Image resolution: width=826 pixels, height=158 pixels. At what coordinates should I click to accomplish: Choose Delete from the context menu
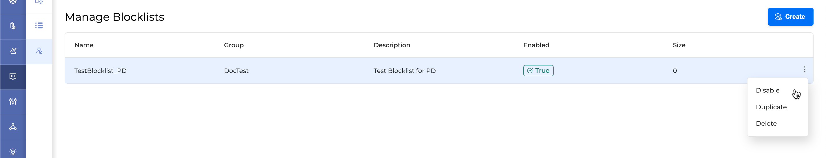[766, 123]
